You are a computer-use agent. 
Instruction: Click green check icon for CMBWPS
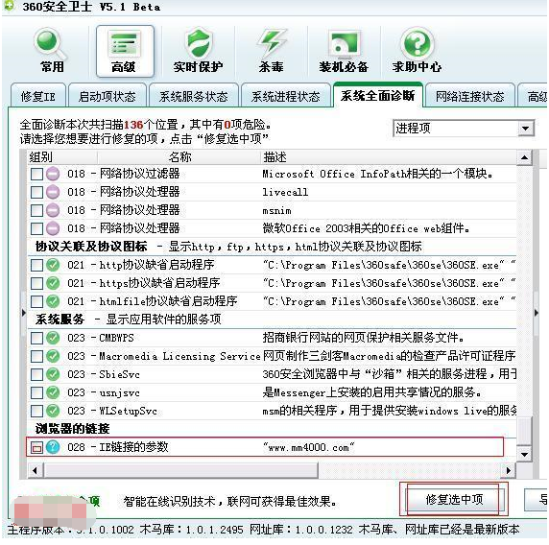click(53, 338)
